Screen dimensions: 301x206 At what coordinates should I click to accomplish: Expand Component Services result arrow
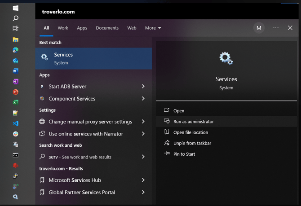point(143,98)
